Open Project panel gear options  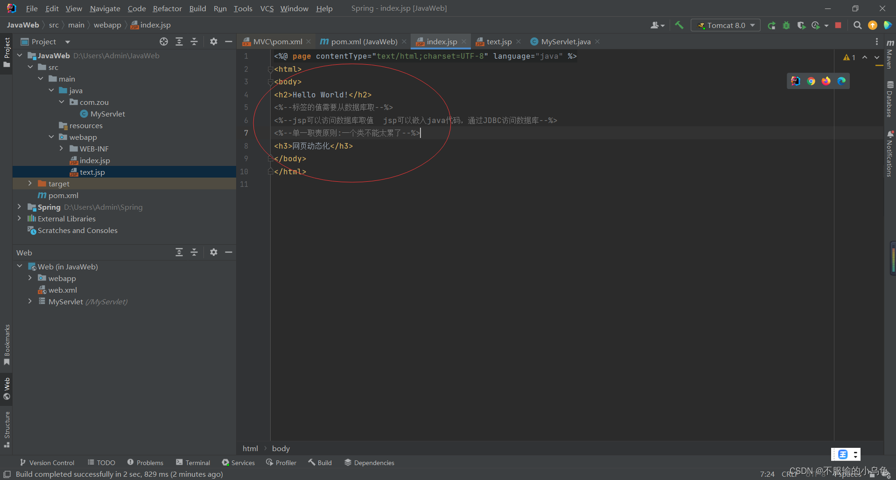click(214, 41)
